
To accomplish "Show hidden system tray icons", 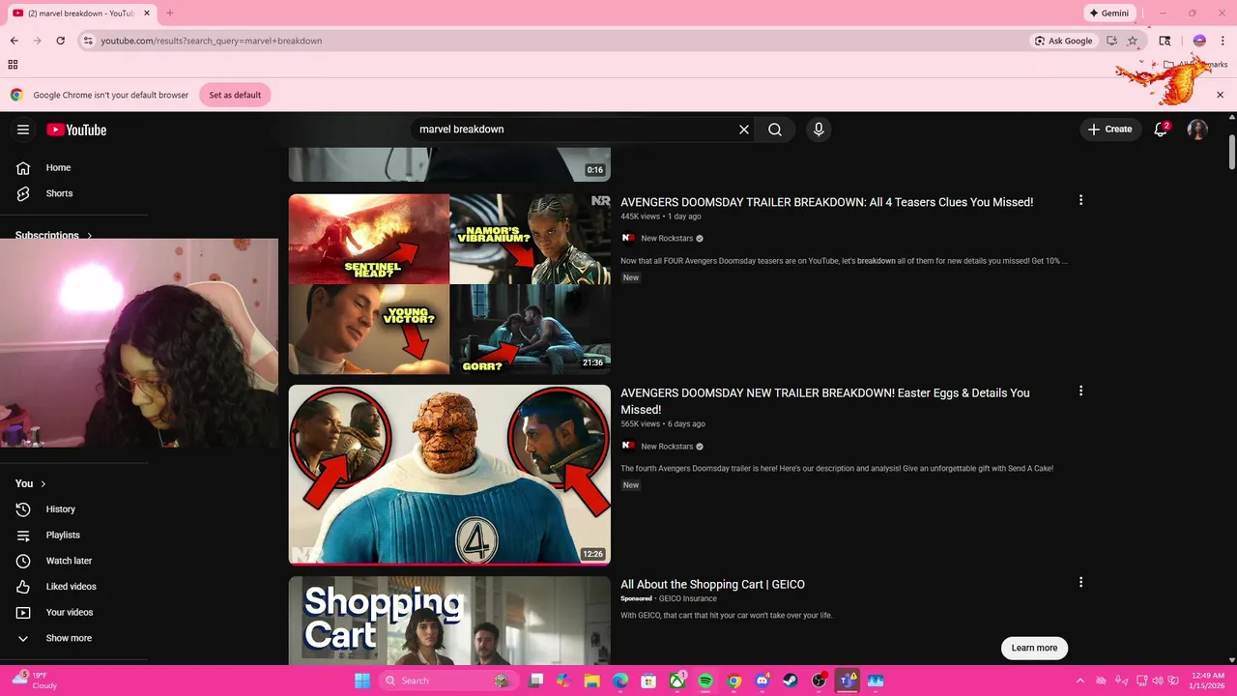I will 1080,681.
